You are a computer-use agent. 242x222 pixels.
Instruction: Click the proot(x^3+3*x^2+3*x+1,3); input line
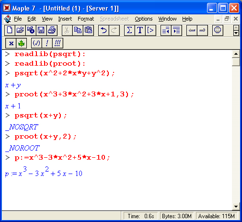tap(74, 94)
